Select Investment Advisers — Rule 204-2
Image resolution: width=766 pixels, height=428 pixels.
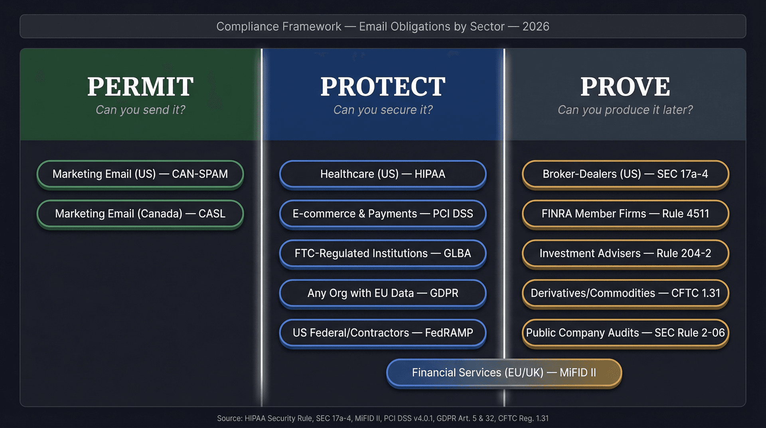(x=625, y=254)
